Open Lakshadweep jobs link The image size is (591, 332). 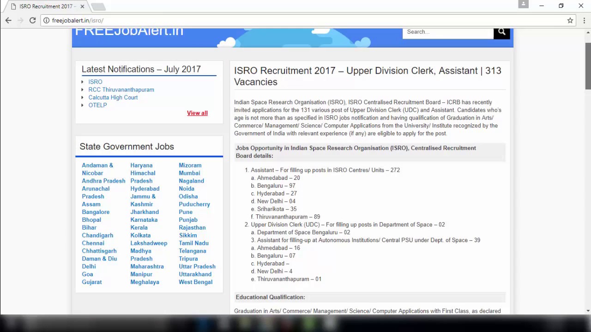point(149,243)
